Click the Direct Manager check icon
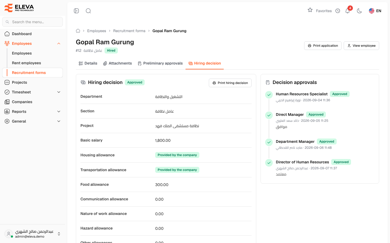 tap(269, 115)
